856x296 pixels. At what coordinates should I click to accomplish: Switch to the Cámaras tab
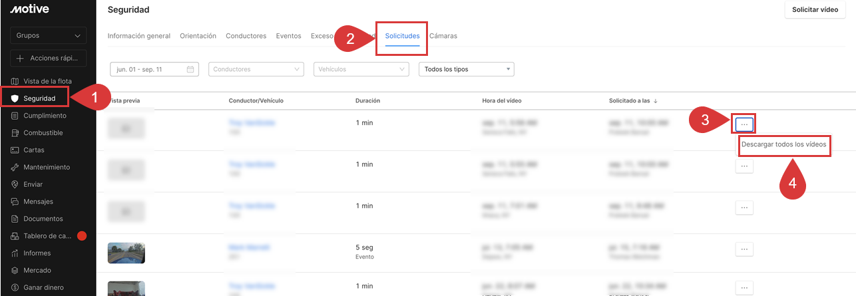[x=443, y=36]
